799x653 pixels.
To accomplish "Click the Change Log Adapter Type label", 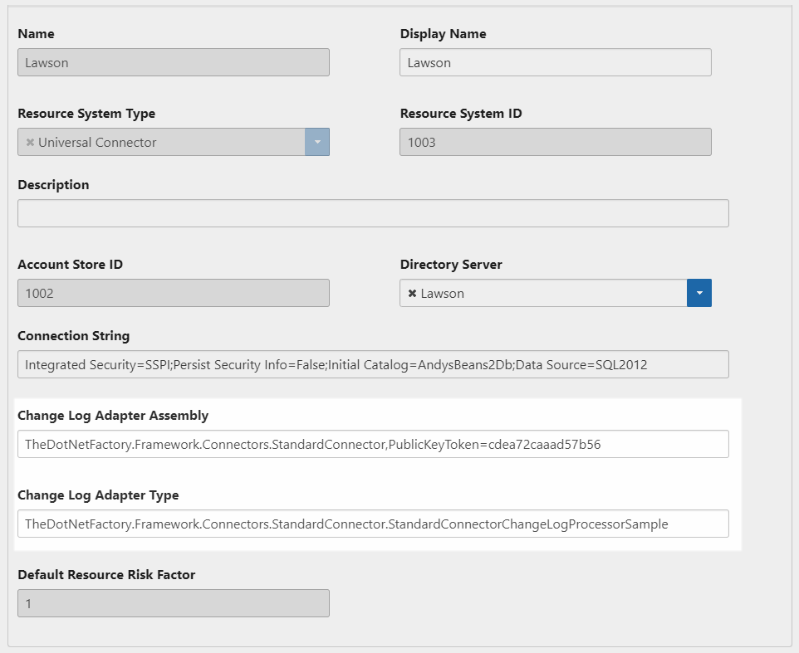I will 98,495.
